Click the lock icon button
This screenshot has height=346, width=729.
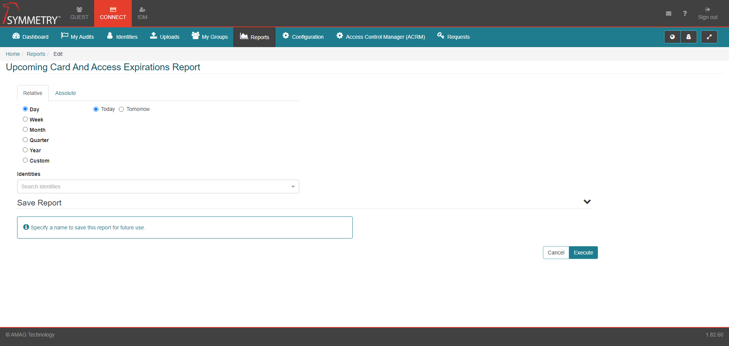point(688,37)
